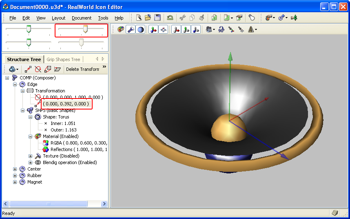350x219 pixels.
Task: Click the New document icon
Action: pos(139,18)
